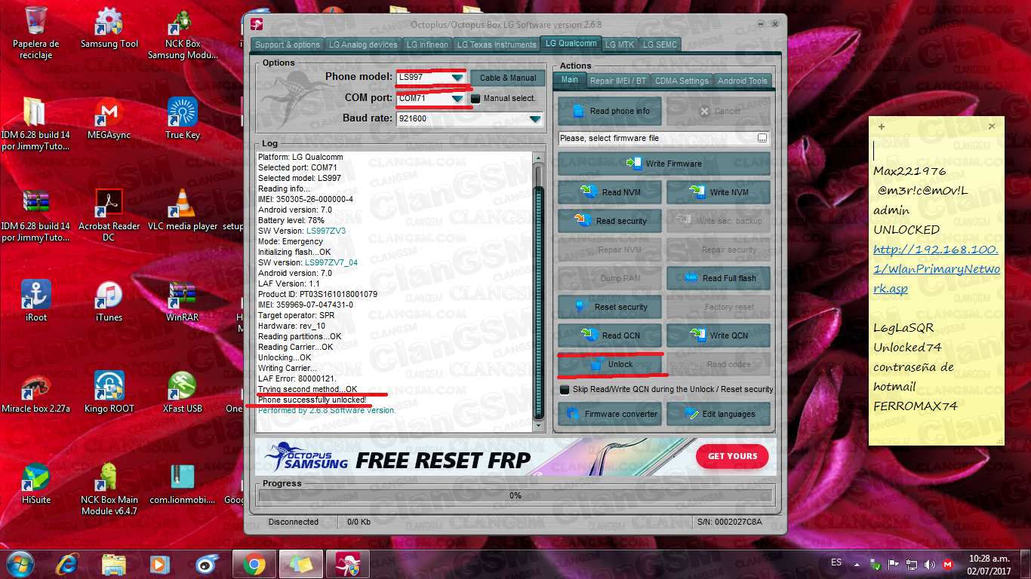Open NCK Box Main Module v6.4.7
This screenshot has width=1031, height=579.
click(x=109, y=489)
